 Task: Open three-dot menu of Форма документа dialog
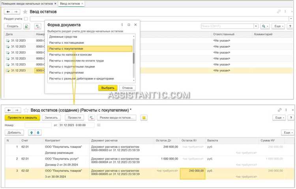click(x=122, y=25)
